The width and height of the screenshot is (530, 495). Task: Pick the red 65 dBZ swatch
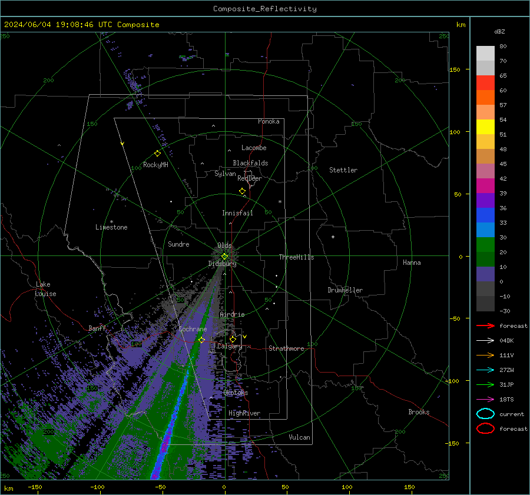point(485,83)
